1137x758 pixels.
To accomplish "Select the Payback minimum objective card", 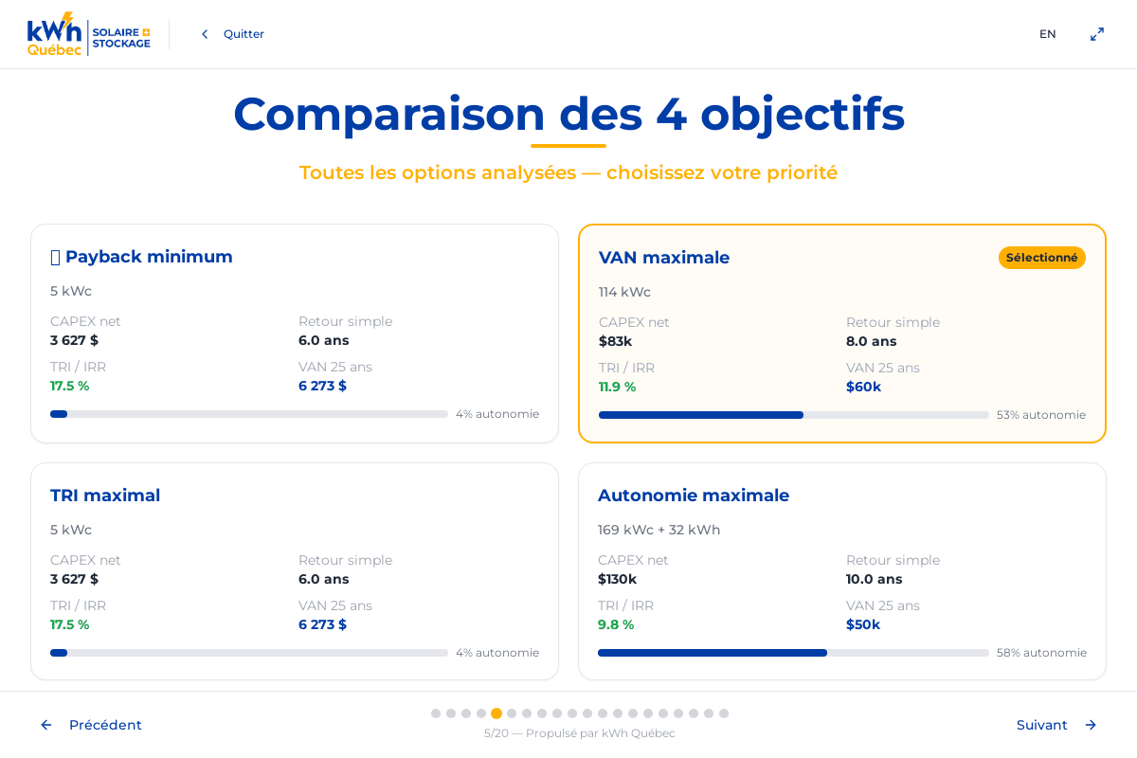I will 295,334.
